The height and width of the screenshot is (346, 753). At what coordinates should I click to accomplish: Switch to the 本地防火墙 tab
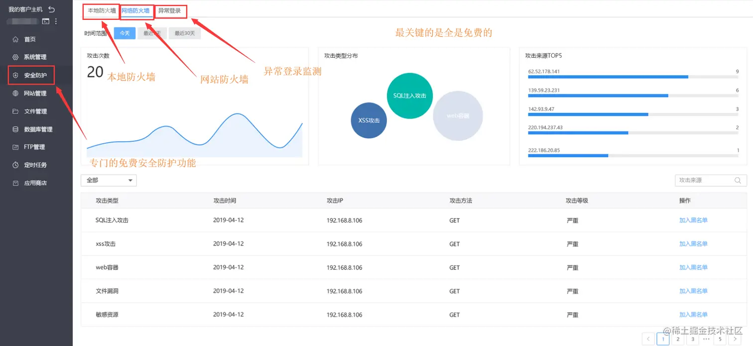click(102, 10)
